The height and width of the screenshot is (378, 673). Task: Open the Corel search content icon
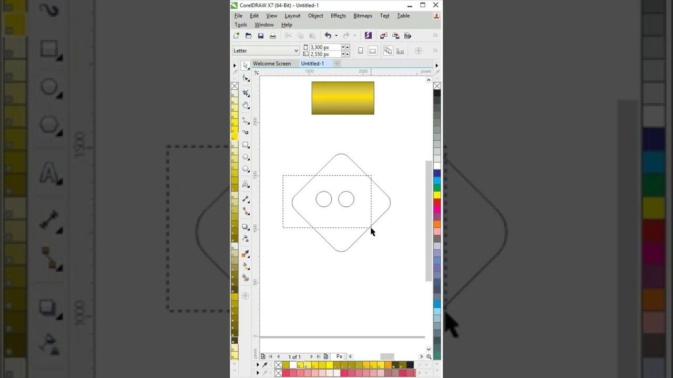[x=368, y=36]
